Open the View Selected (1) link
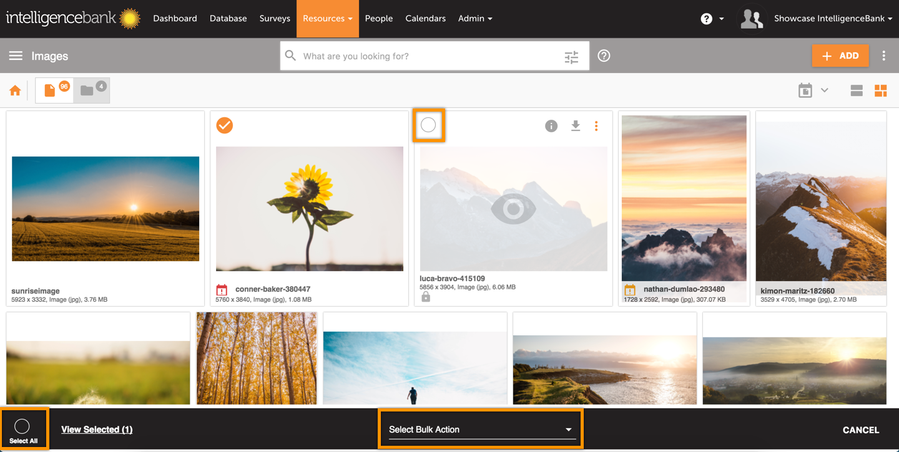The height and width of the screenshot is (452, 899). coord(97,430)
